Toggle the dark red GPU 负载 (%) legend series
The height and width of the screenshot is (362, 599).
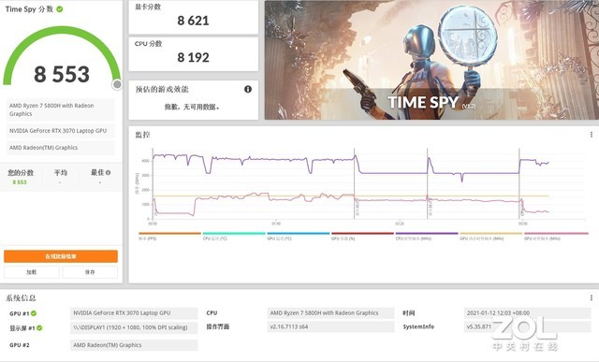coord(362,236)
